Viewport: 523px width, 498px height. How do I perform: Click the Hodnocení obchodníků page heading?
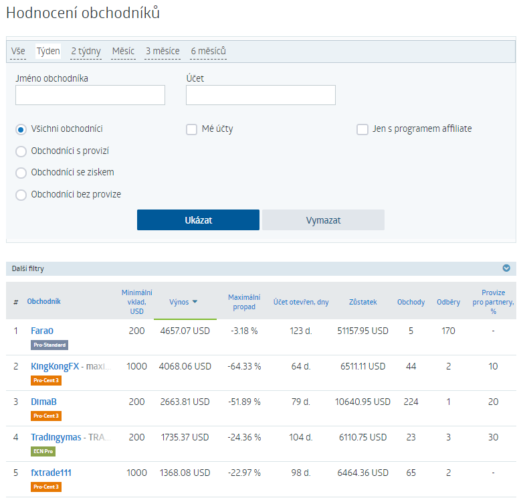tap(83, 13)
